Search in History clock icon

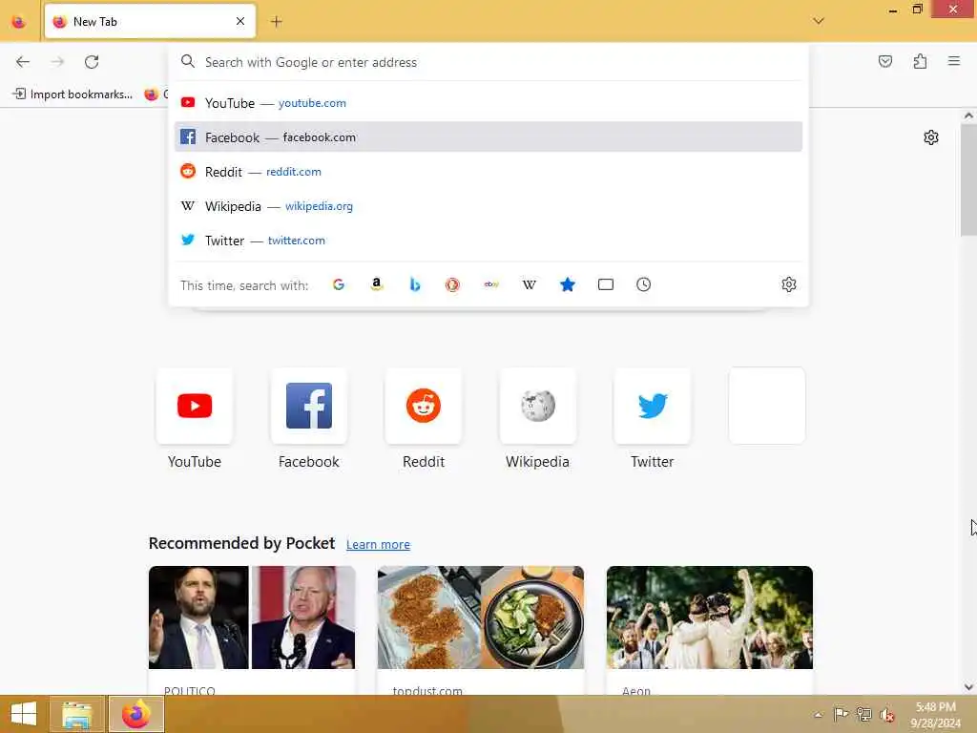tap(644, 284)
